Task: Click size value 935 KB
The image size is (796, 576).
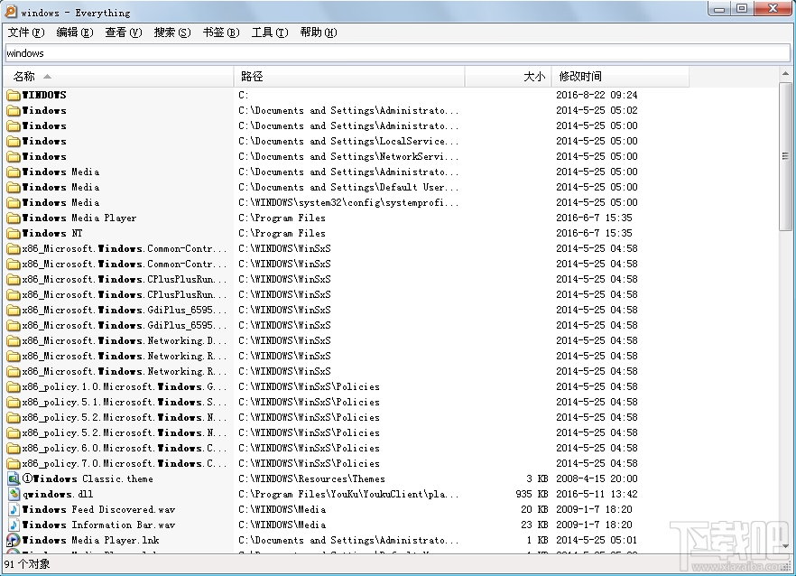Action: click(532, 494)
